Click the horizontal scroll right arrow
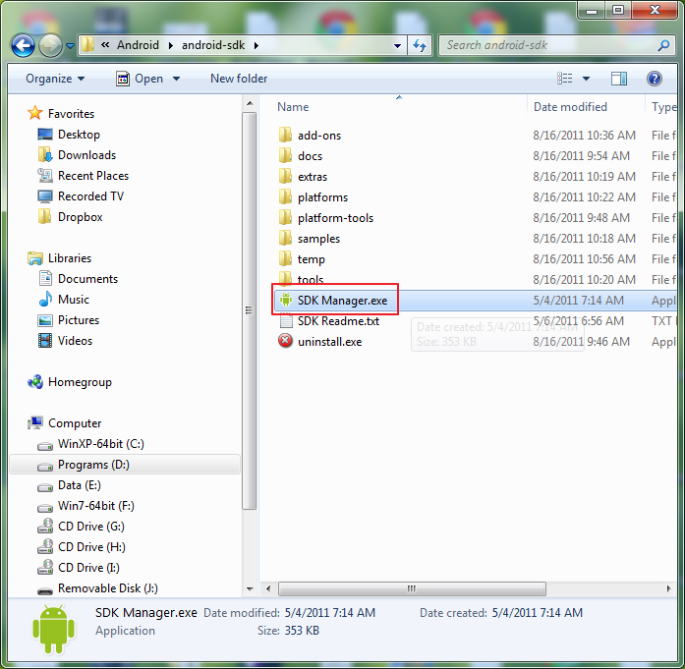 click(x=668, y=588)
